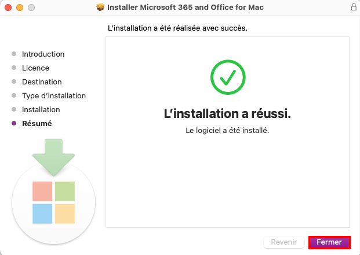
Task: Click the Fermer button
Action: click(x=329, y=242)
